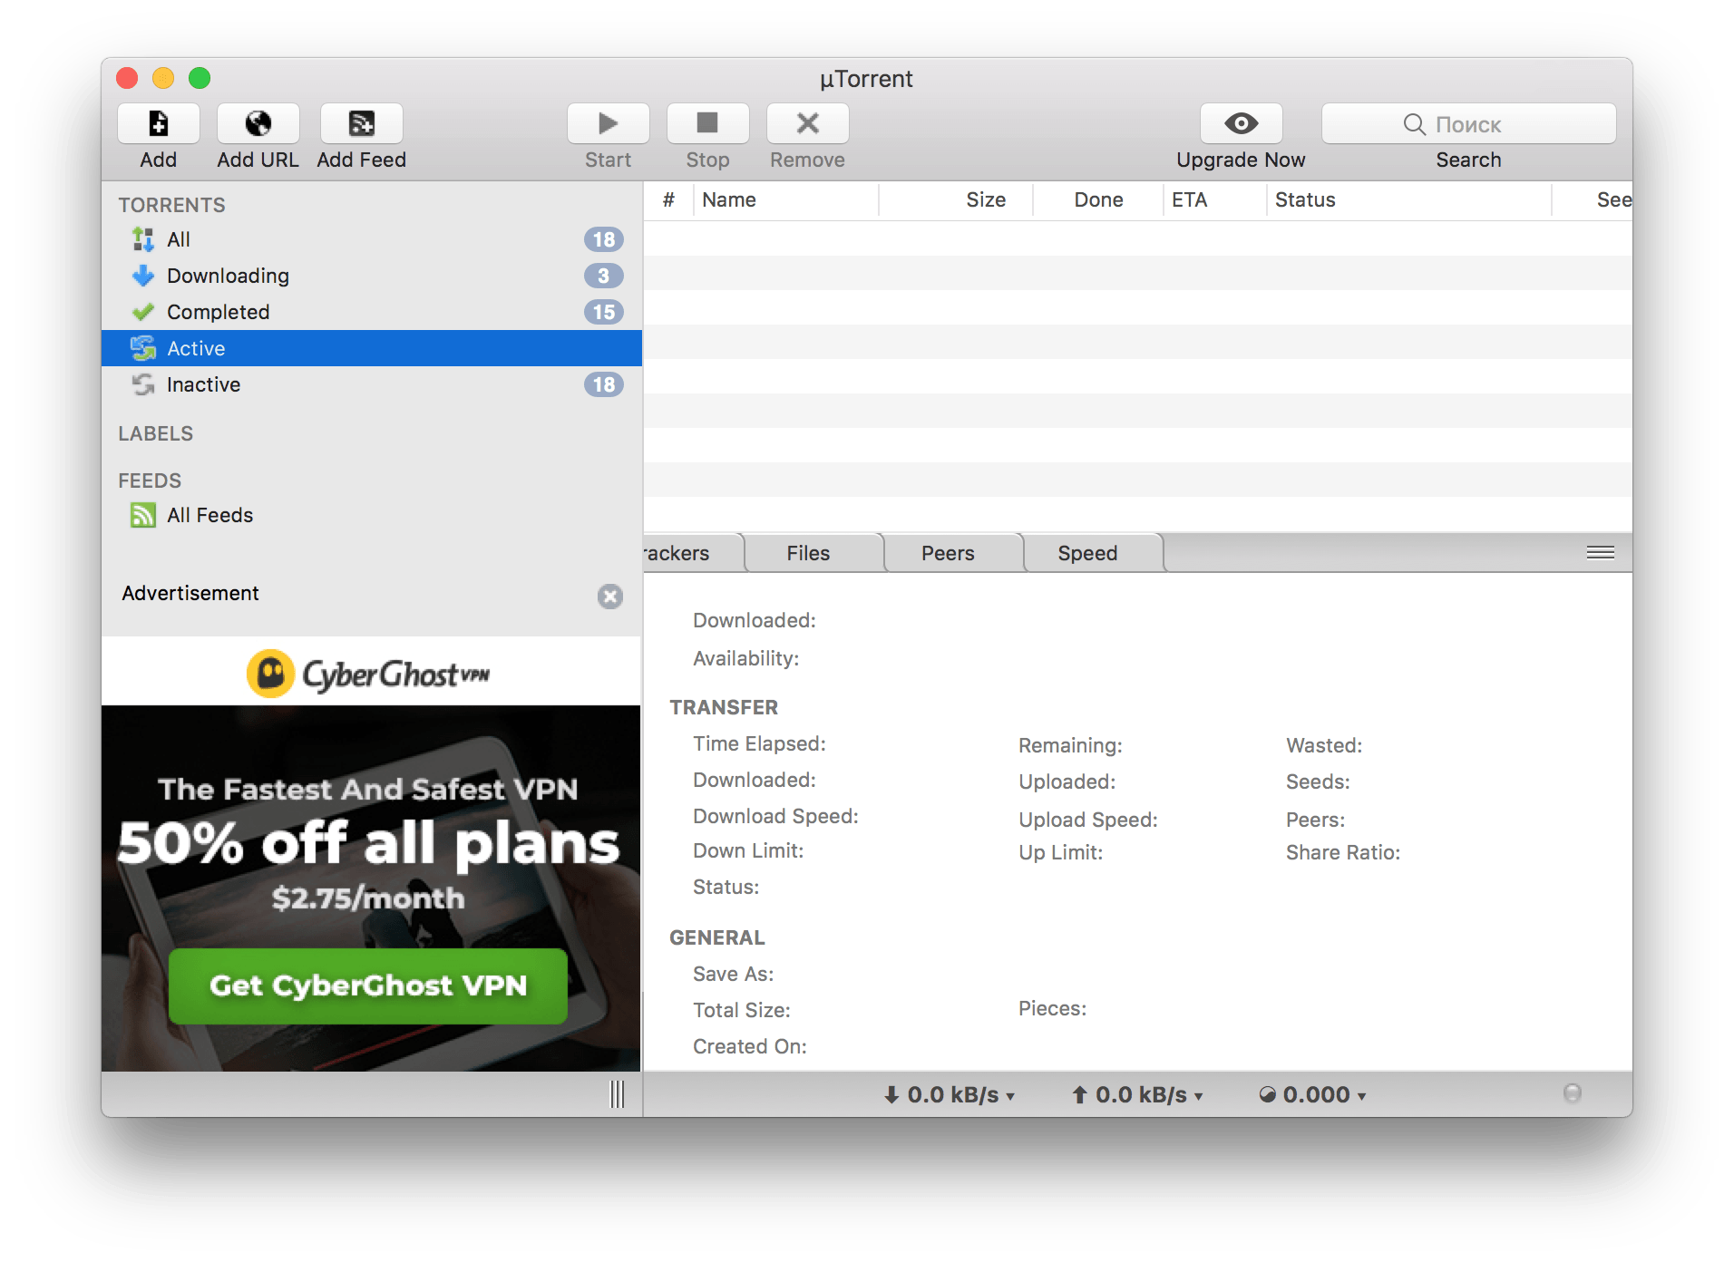This screenshot has width=1734, height=1262.
Task: Sort by the Status column header
Action: click(x=1409, y=200)
